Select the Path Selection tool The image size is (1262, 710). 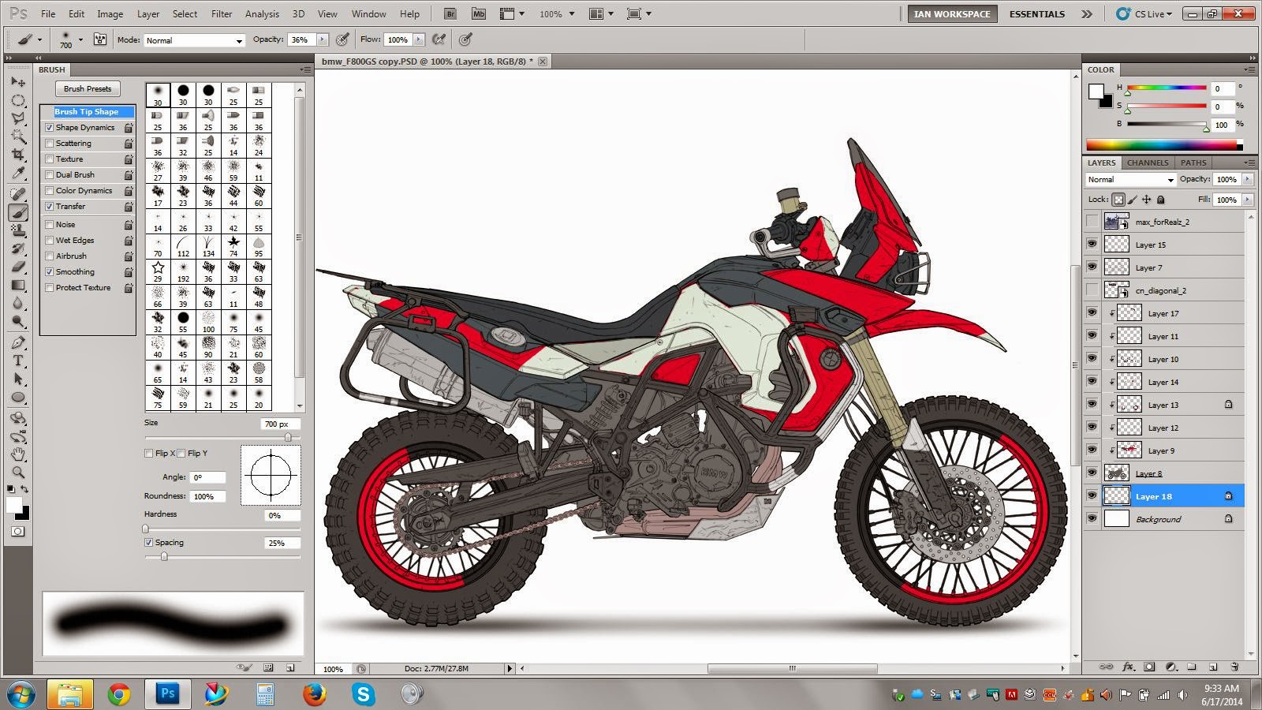[x=18, y=379]
